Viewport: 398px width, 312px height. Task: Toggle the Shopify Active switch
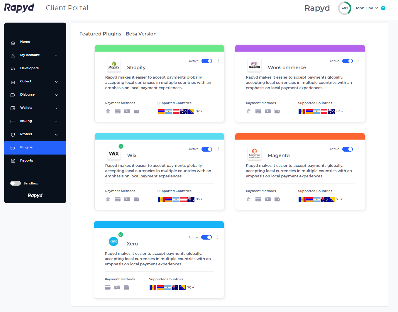click(x=207, y=61)
